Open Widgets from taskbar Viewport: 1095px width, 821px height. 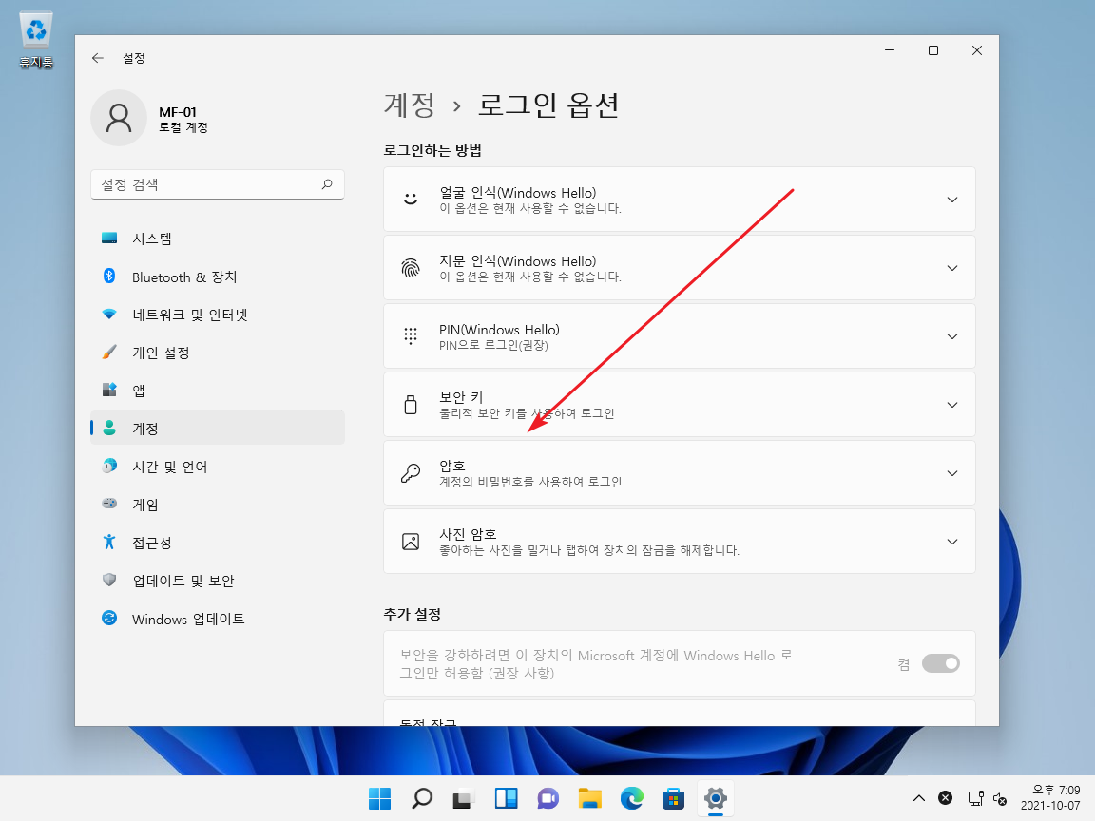pyautogui.click(x=506, y=798)
